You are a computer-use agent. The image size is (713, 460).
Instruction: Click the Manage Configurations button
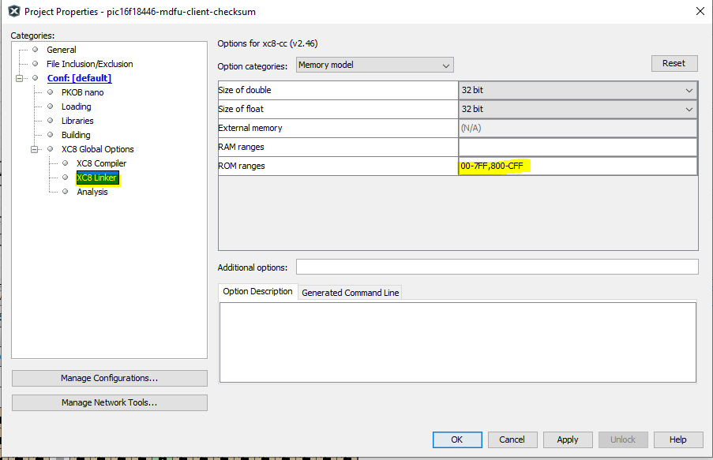pyautogui.click(x=109, y=378)
